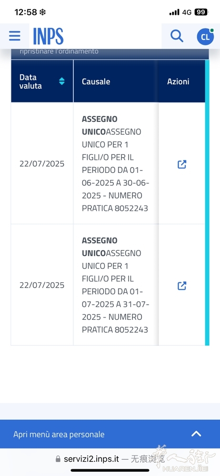The height and width of the screenshot is (476, 220).
Task: Open the hamburger menu icon
Action: tap(15, 36)
